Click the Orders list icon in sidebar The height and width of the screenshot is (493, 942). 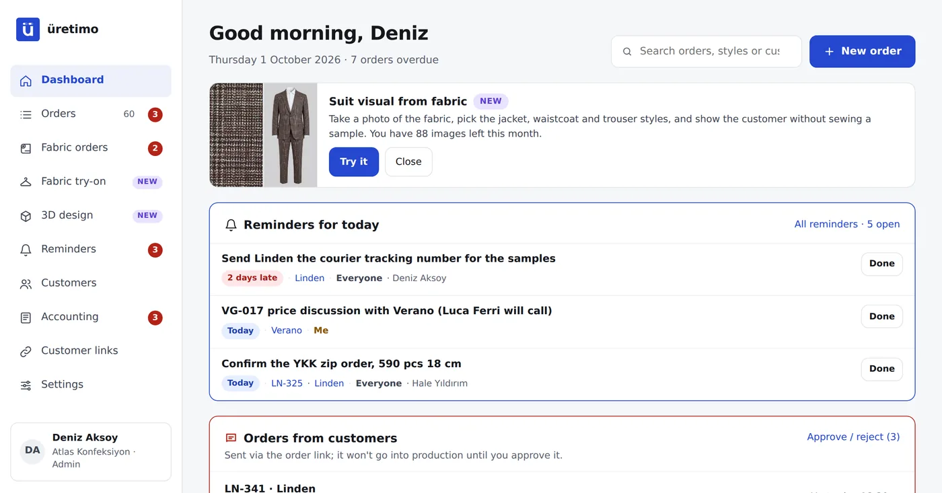click(26, 114)
